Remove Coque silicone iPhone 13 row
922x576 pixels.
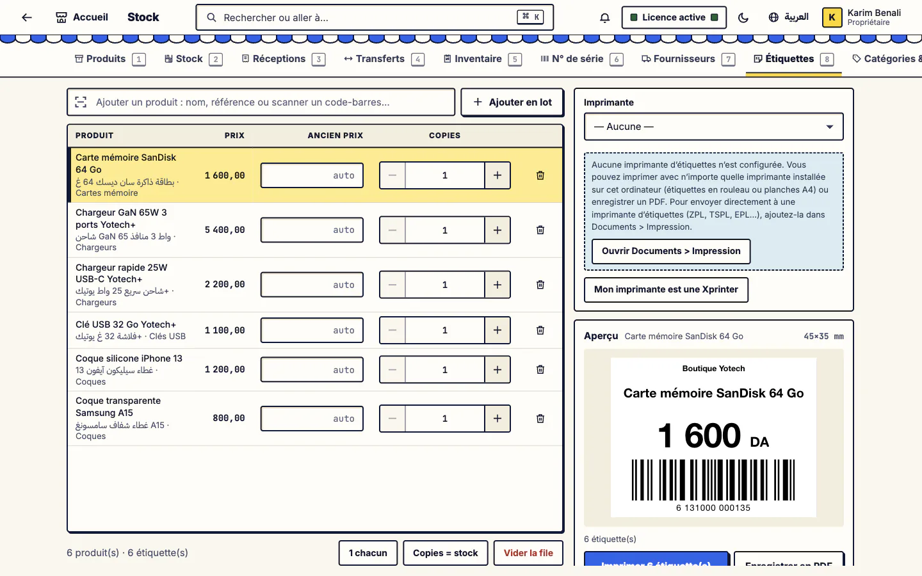540,370
